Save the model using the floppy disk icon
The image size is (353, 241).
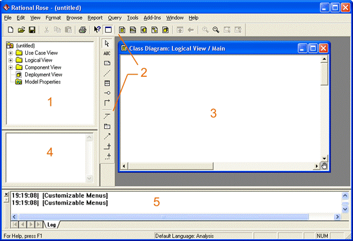[32, 30]
